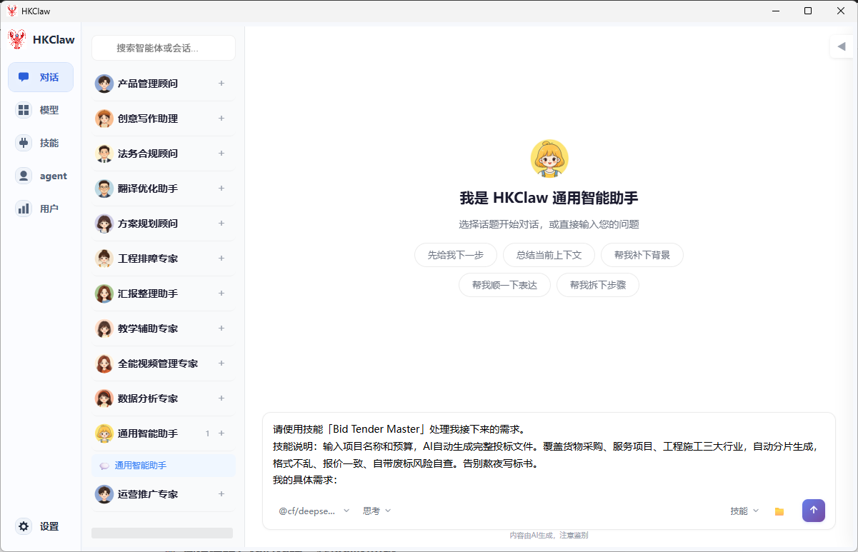Click the yellow folder attachment icon
The height and width of the screenshot is (552, 858).
pos(779,511)
